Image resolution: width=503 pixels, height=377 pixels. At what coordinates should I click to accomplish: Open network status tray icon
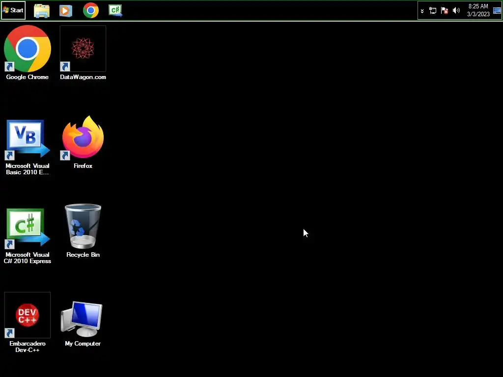433,11
